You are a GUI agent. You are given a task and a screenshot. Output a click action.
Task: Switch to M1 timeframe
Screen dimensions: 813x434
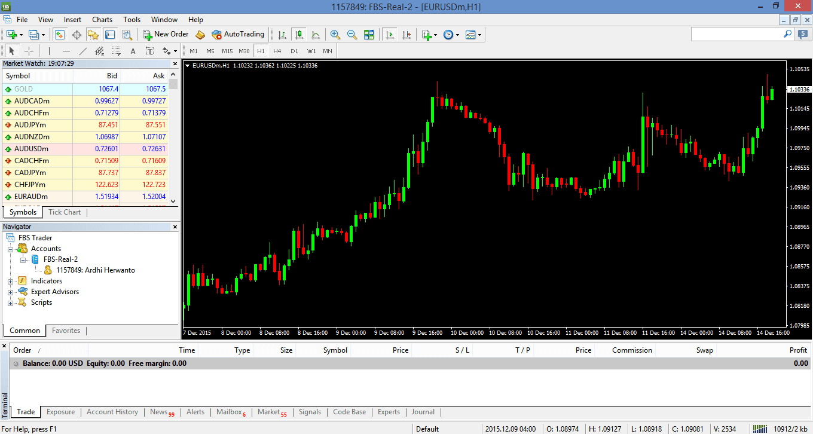(x=194, y=51)
